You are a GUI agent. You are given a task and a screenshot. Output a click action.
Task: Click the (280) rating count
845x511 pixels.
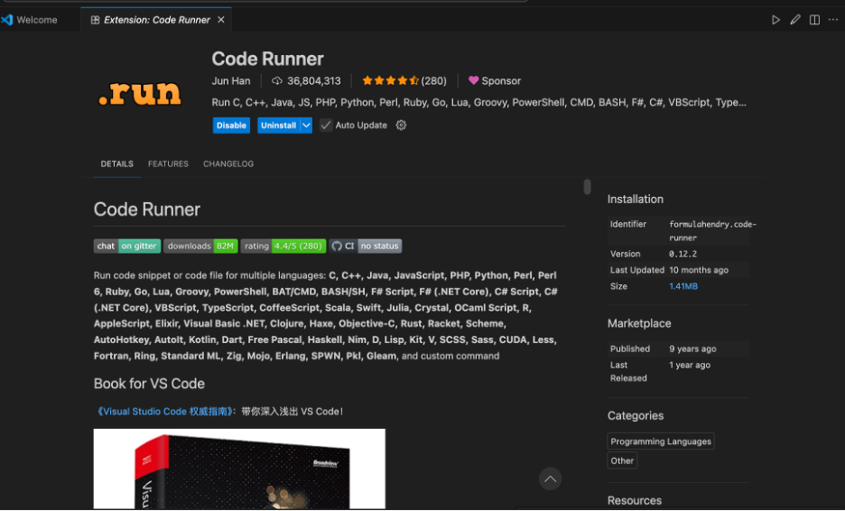(x=434, y=81)
